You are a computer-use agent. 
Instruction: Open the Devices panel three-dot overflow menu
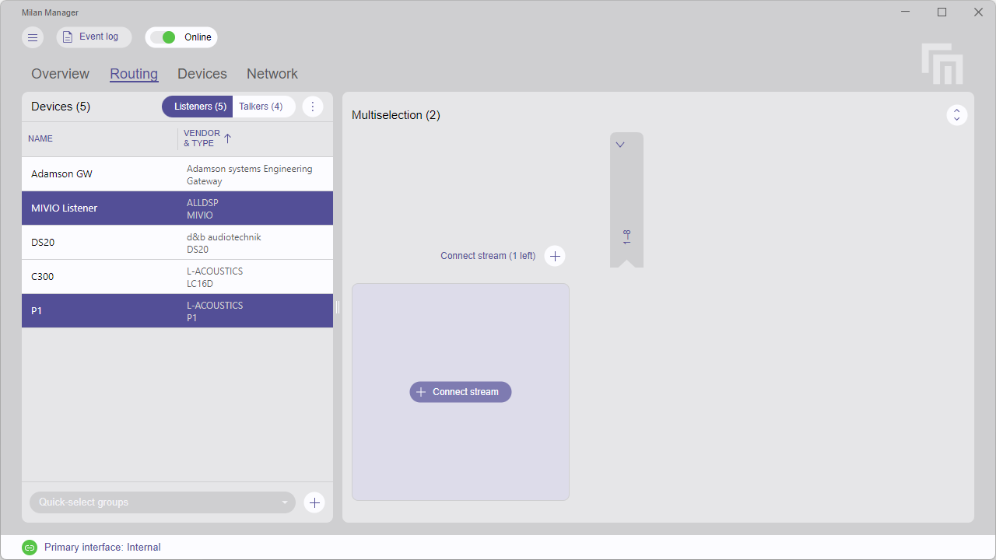(x=313, y=107)
